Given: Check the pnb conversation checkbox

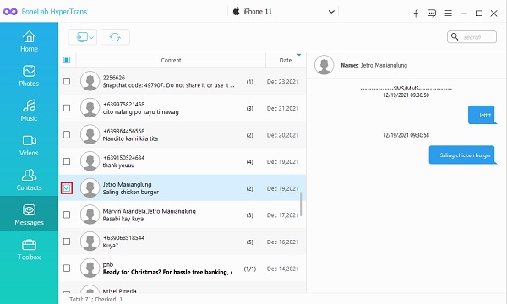Looking at the screenshot, I should pos(67,269).
